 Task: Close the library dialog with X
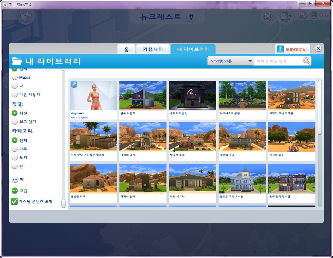click(x=318, y=48)
